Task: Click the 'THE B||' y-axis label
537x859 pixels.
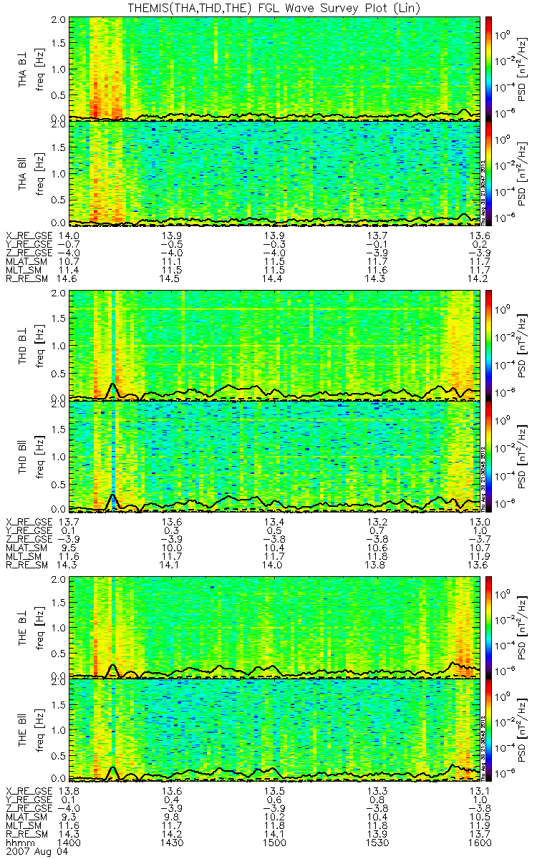Action: [23, 729]
